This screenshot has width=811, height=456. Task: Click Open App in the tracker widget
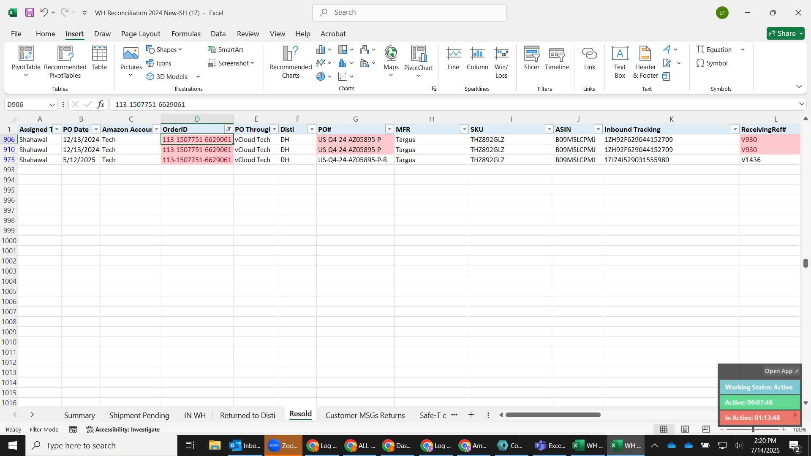pyautogui.click(x=781, y=371)
